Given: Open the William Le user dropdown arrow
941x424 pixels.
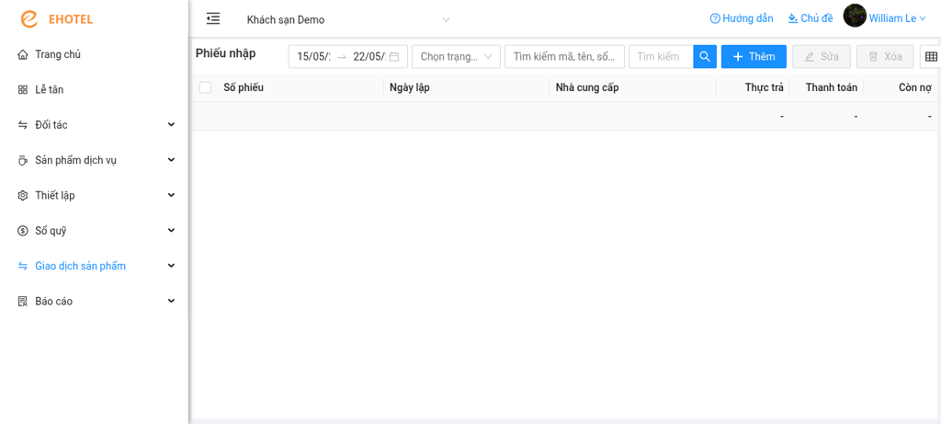Looking at the screenshot, I should click(923, 18).
